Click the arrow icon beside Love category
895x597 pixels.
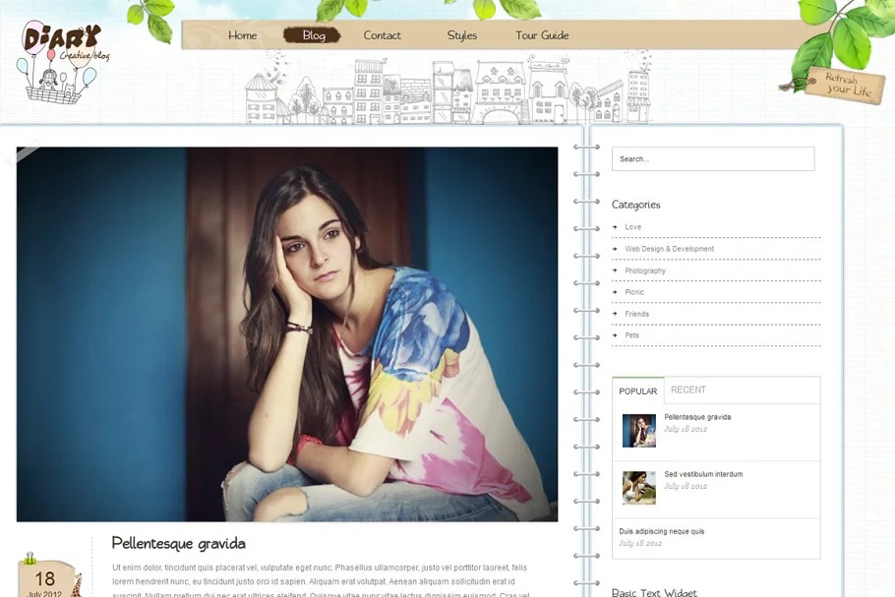(x=615, y=227)
